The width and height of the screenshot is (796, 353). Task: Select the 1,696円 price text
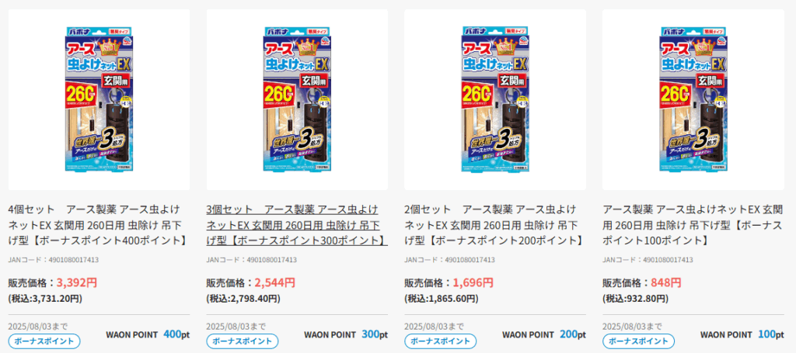(x=473, y=282)
